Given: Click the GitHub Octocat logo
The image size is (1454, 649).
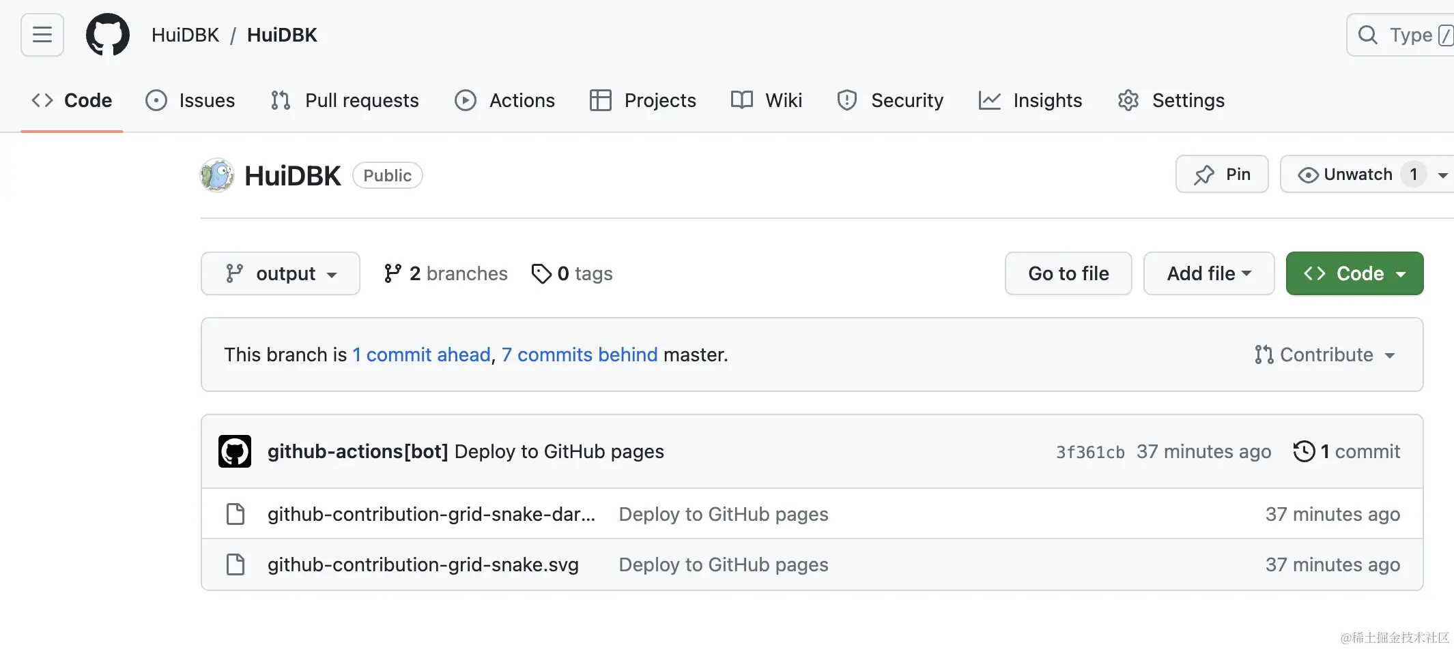Looking at the screenshot, I should (108, 35).
